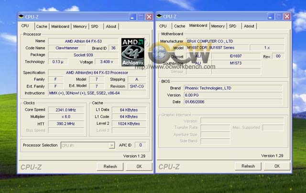This screenshot has width=306, height=193.
Task: Click the ClawHammer code name value
Action: point(67,48)
